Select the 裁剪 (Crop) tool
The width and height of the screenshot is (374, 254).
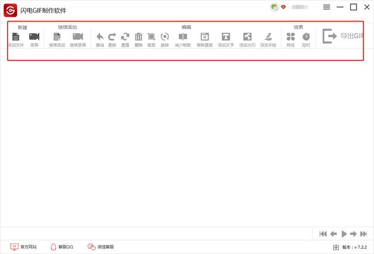(151, 37)
